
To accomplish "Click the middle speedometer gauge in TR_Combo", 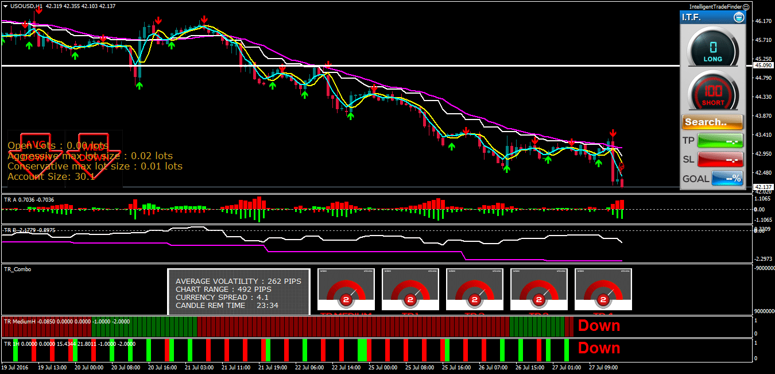I will coord(474,290).
